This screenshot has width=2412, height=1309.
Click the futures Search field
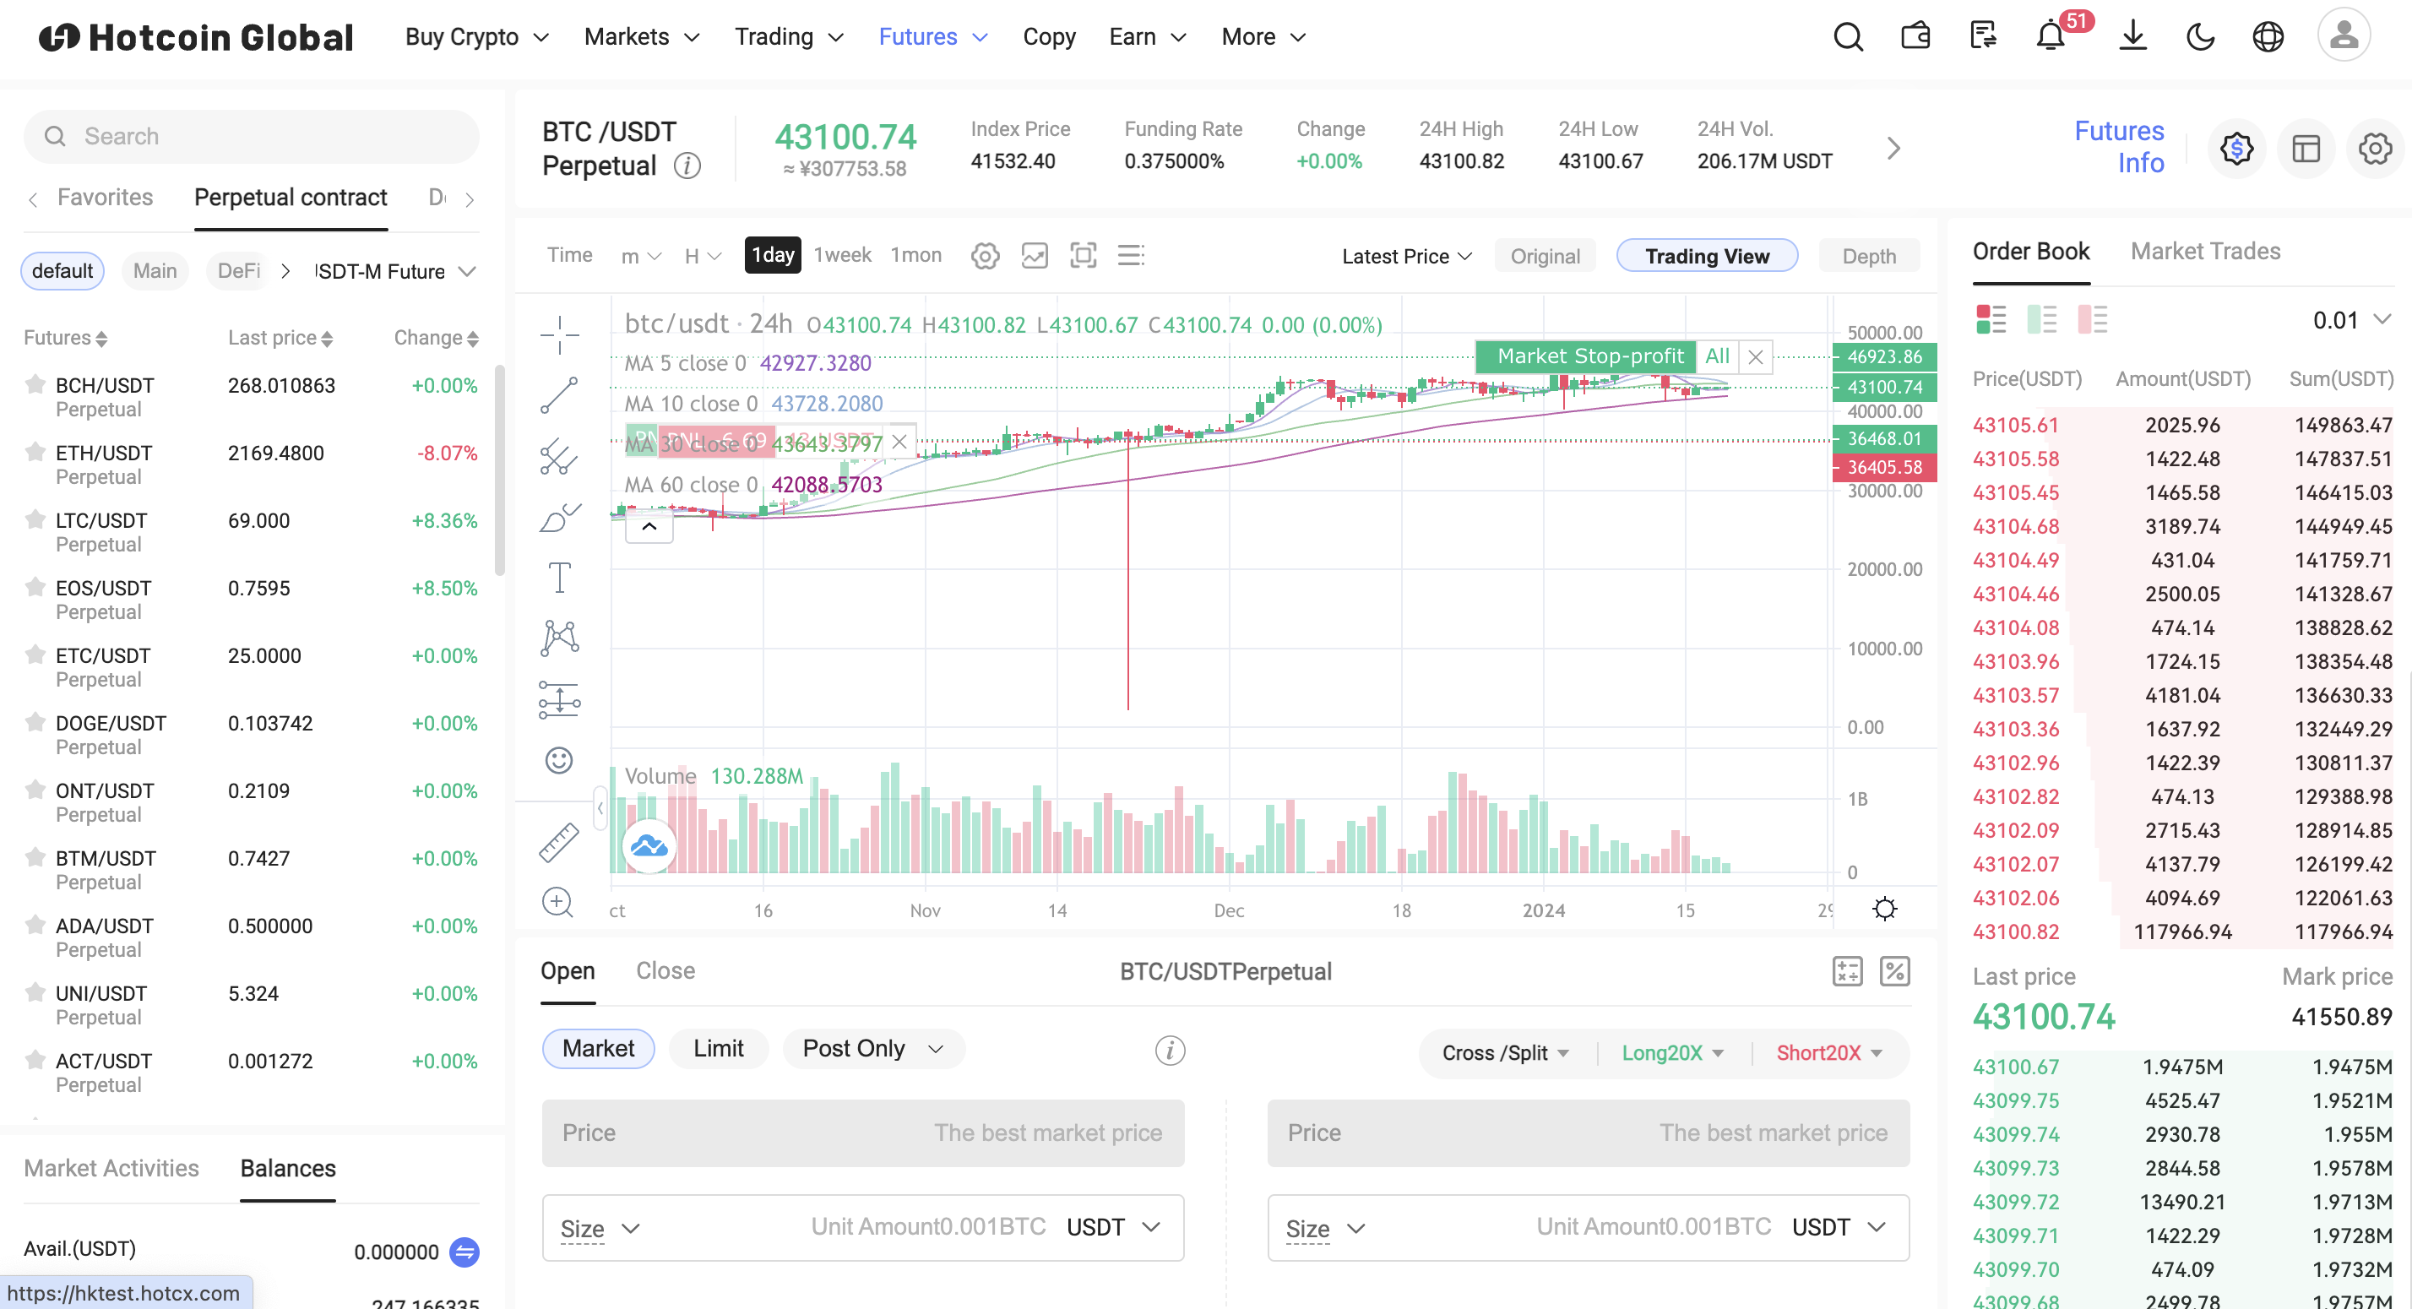[251, 136]
